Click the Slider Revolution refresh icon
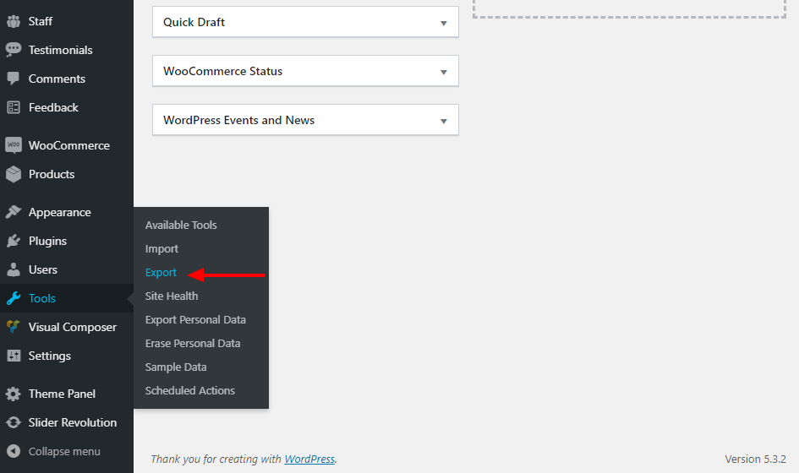 coord(14,422)
